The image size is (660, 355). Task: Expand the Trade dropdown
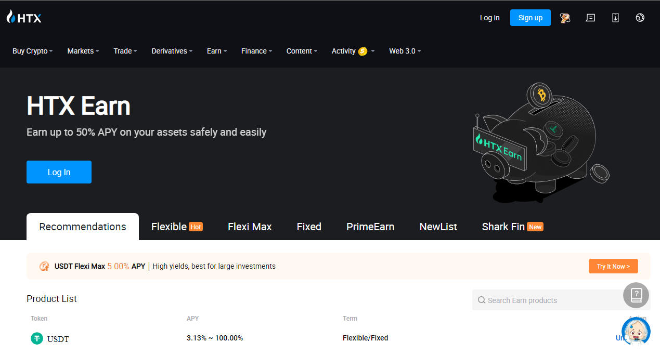click(x=125, y=51)
